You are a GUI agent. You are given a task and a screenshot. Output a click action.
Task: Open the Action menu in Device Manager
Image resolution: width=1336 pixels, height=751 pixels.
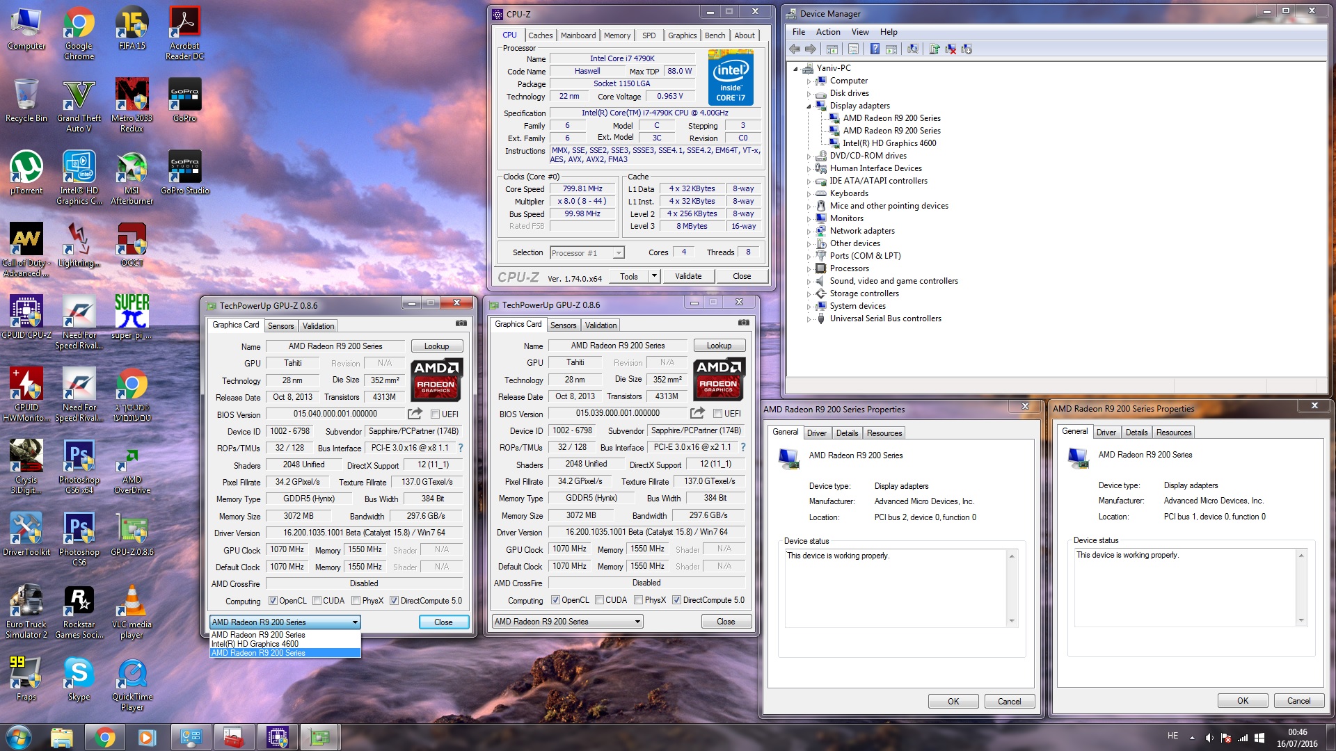(827, 32)
